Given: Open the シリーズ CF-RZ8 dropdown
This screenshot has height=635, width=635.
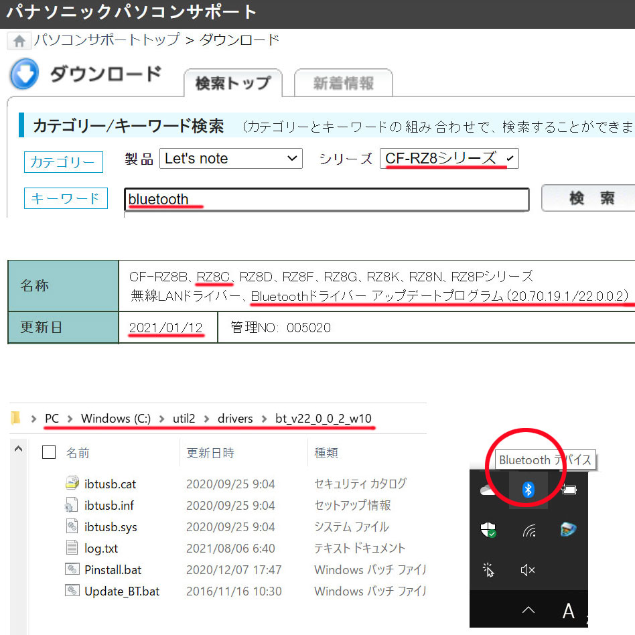Looking at the screenshot, I should pyautogui.click(x=449, y=158).
